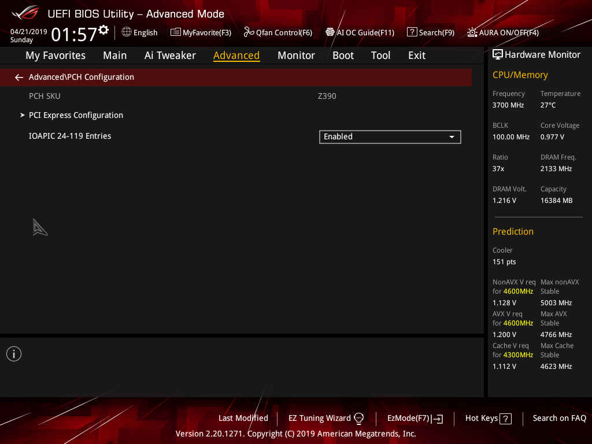The width and height of the screenshot is (592, 444).
Task: Click Search on FAQ link
Action: [x=559, y=419]
